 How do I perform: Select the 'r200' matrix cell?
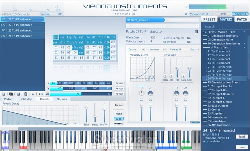107,58
